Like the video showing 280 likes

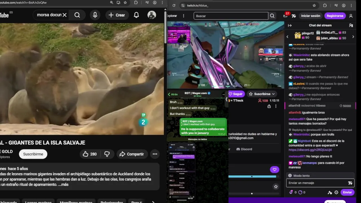(90, 154)
